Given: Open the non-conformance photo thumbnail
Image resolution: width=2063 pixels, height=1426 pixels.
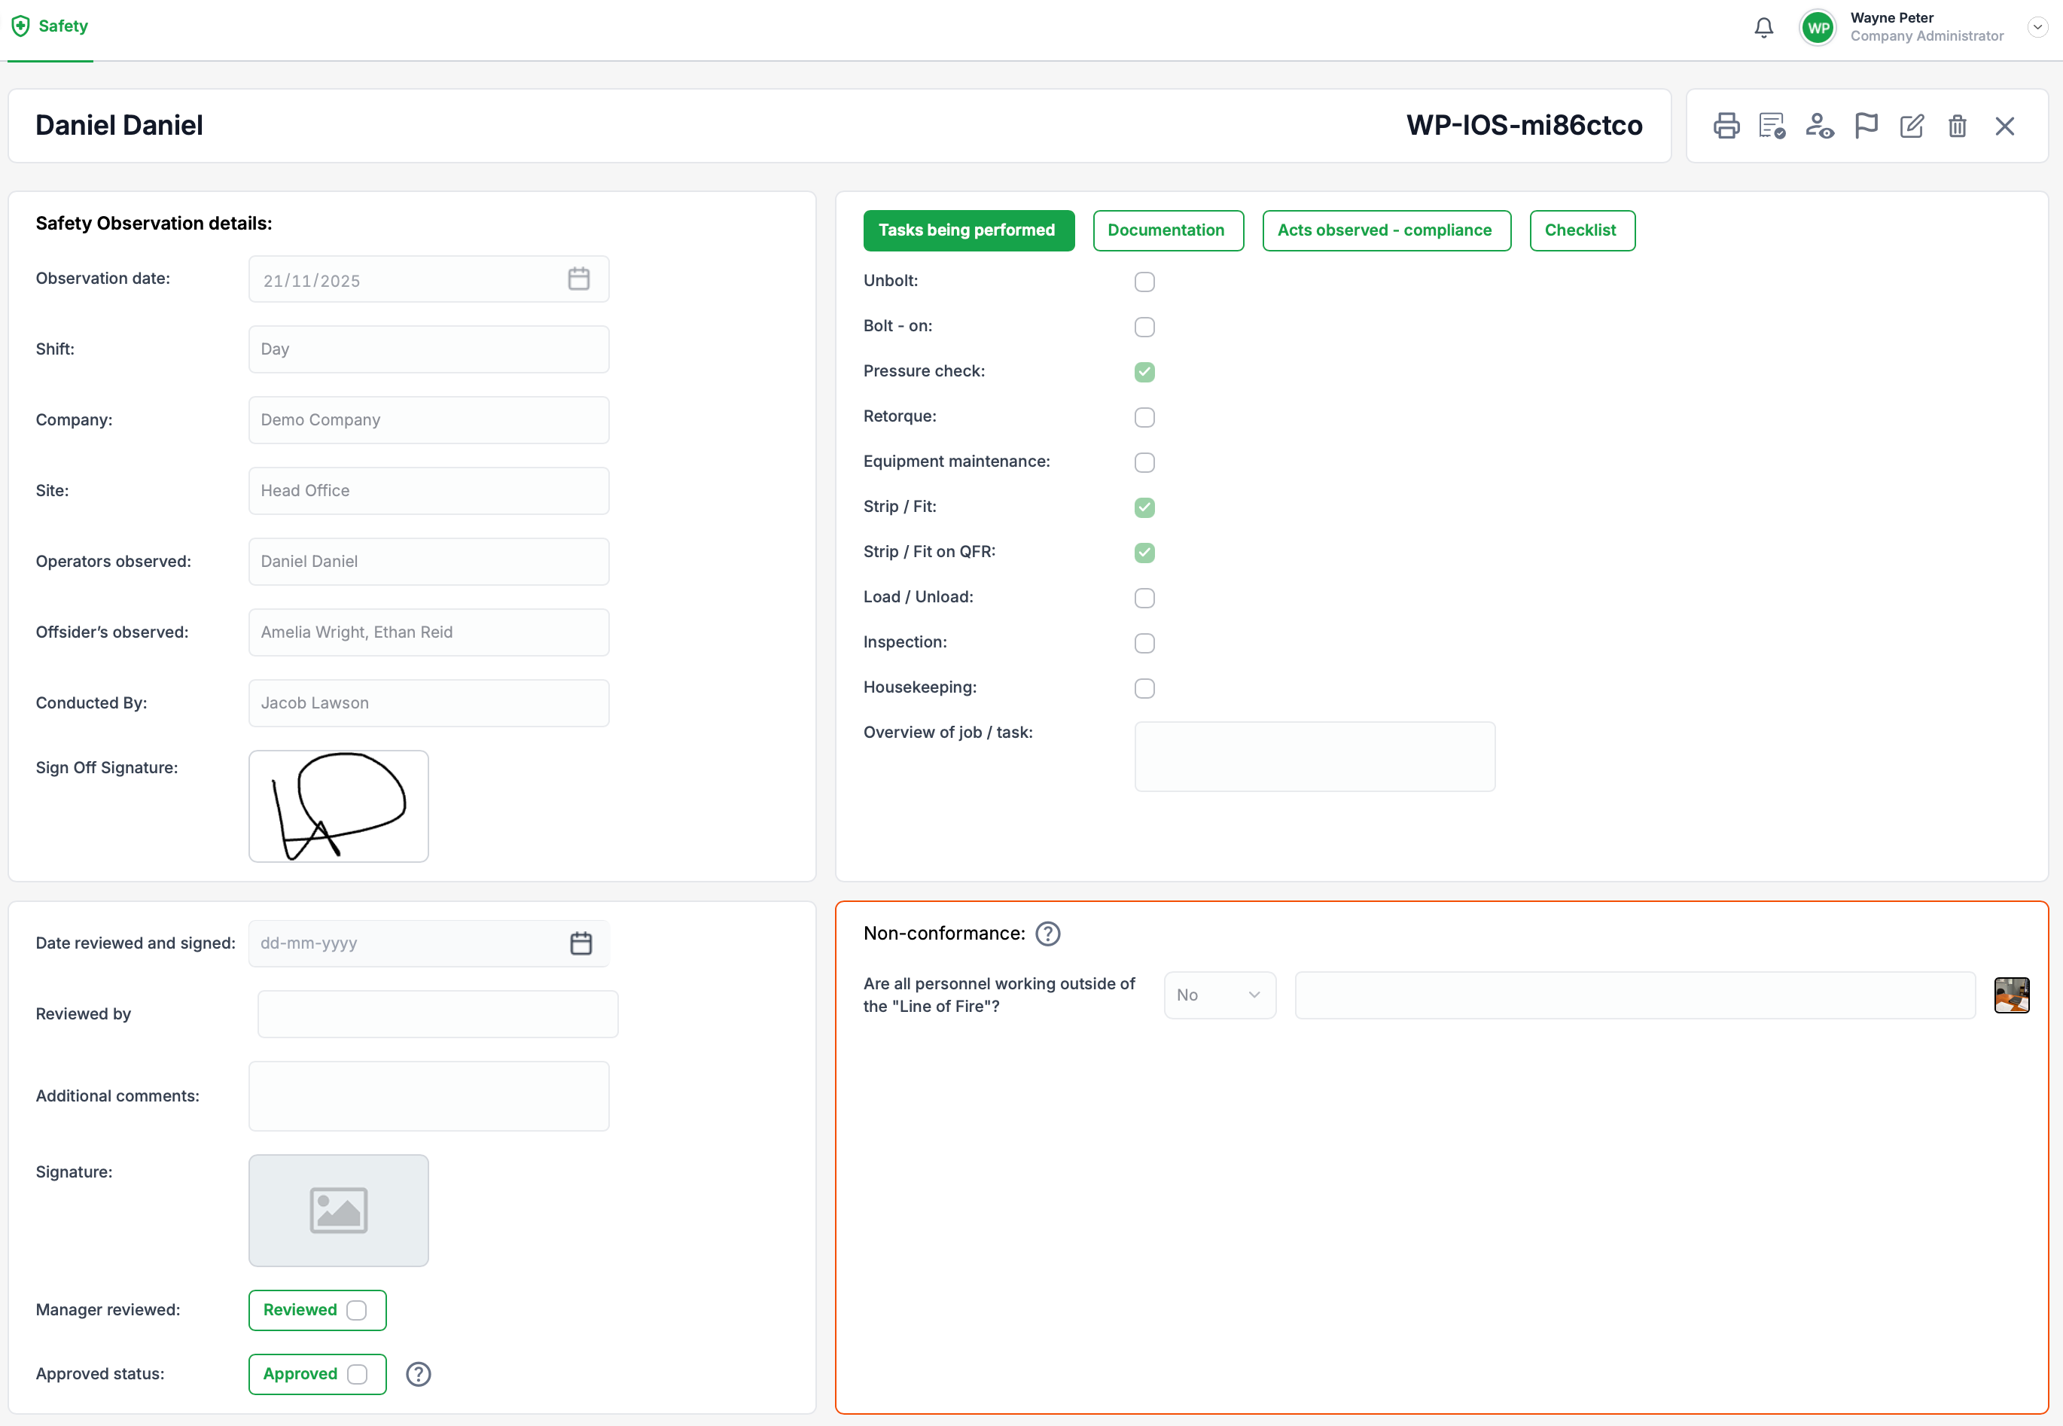Looking at the screenshot, I should coord(2011,995).
